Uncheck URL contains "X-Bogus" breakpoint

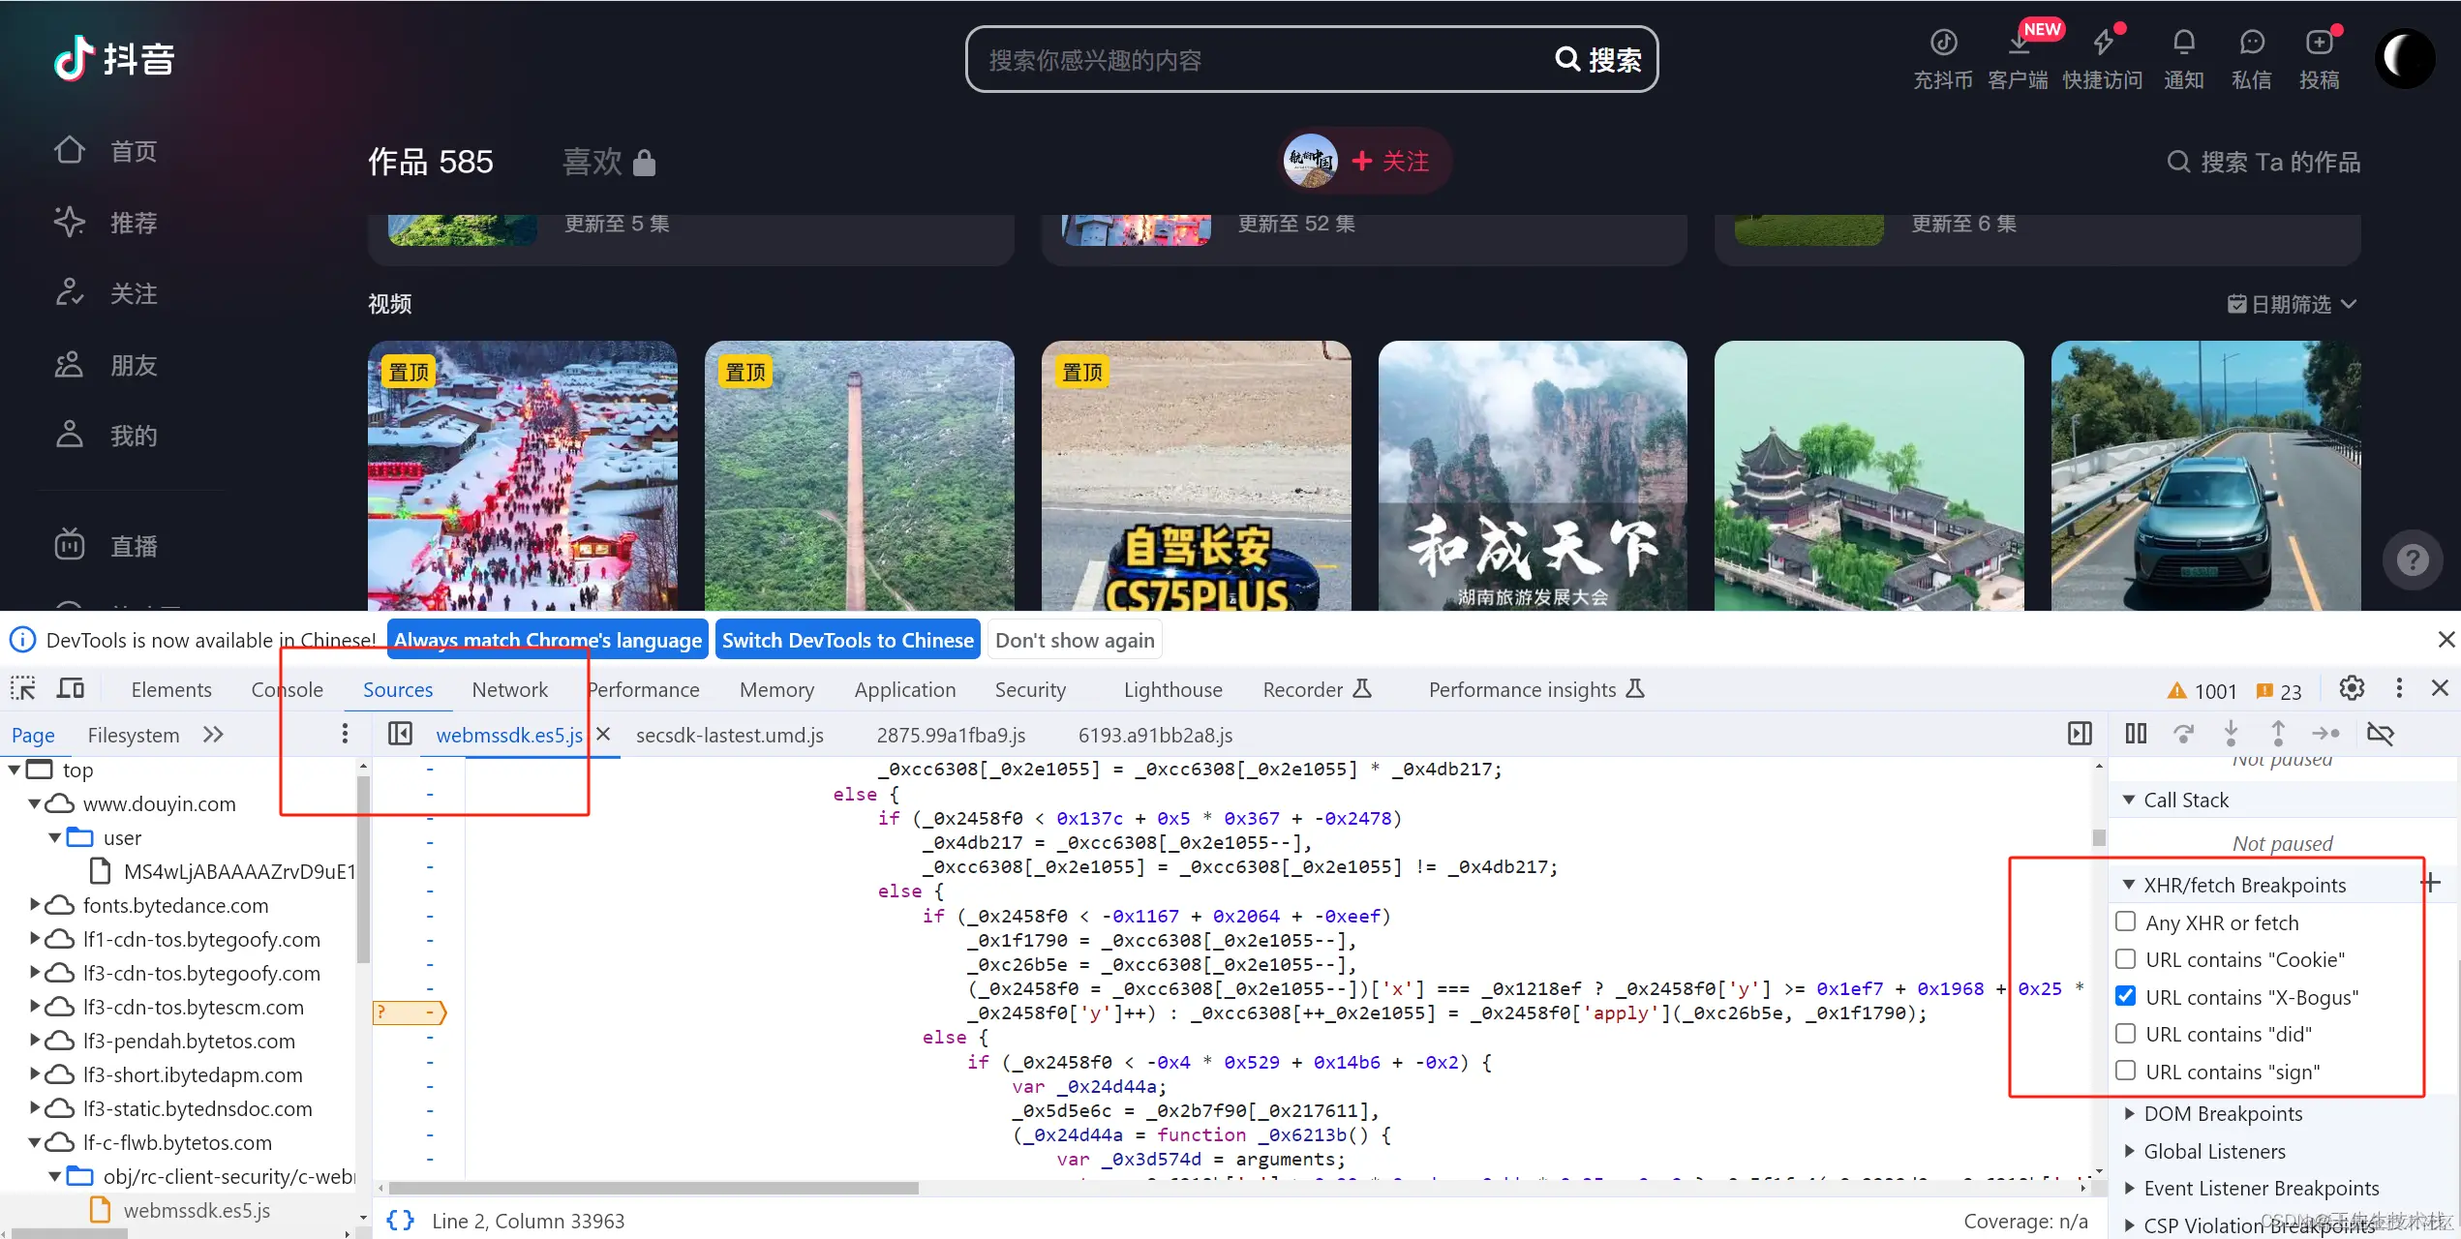[x=2125, y=996]
